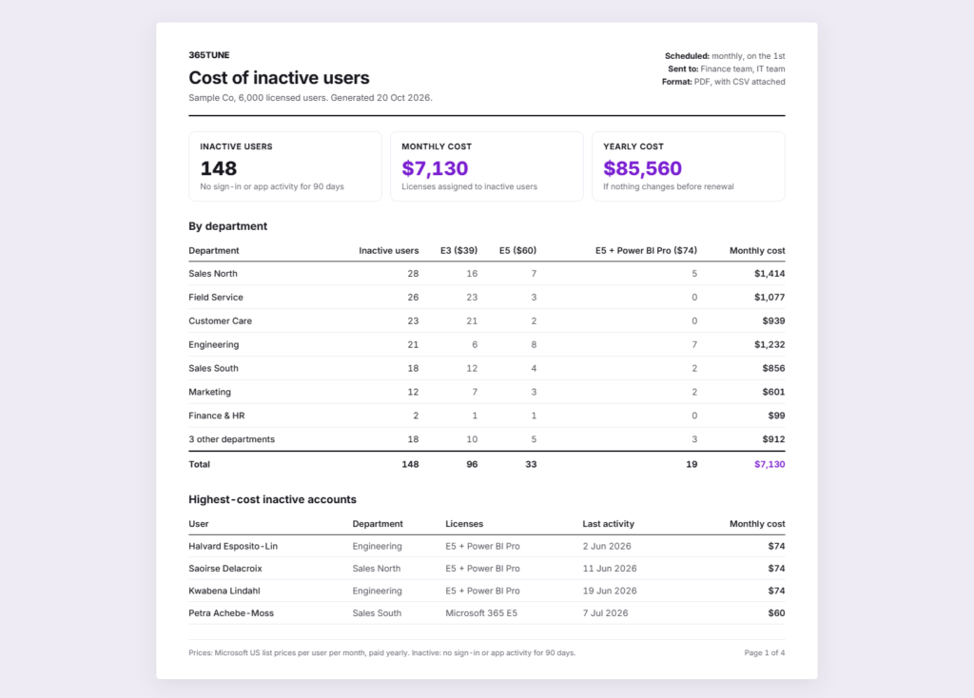Click the 'Highest-cost inactive accounts' heading

[x=272, y=500]
